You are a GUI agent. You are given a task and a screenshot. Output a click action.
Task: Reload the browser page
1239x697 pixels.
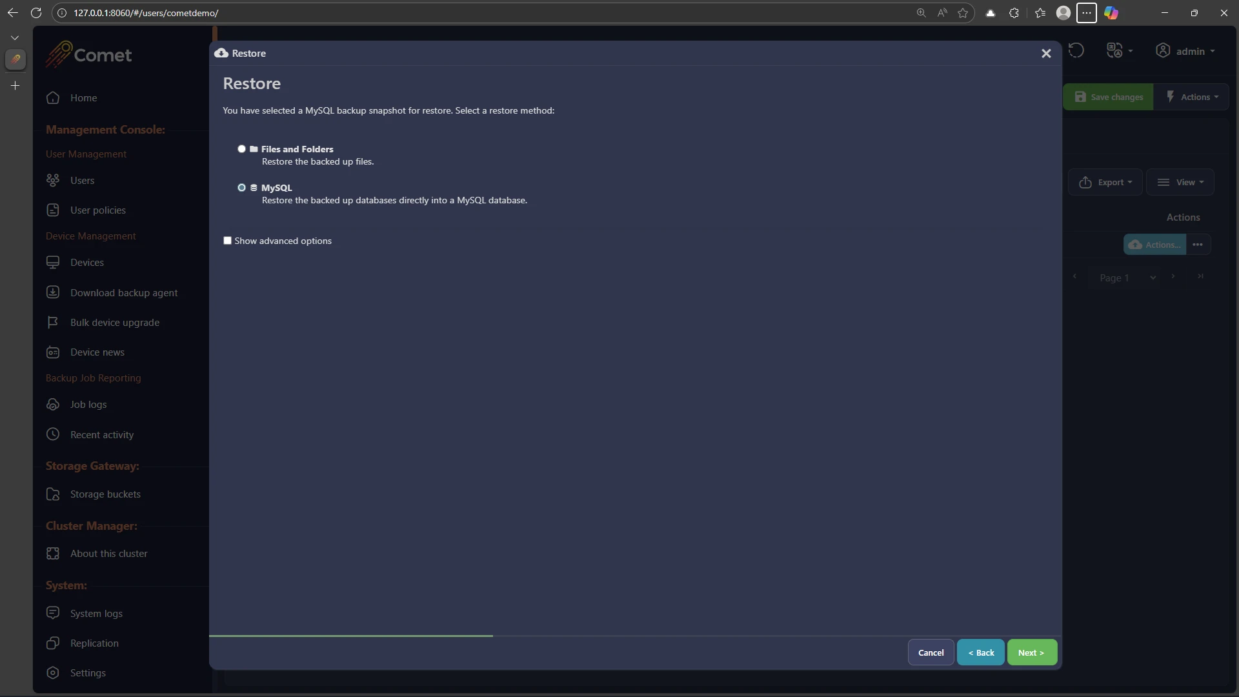point(36,13)
